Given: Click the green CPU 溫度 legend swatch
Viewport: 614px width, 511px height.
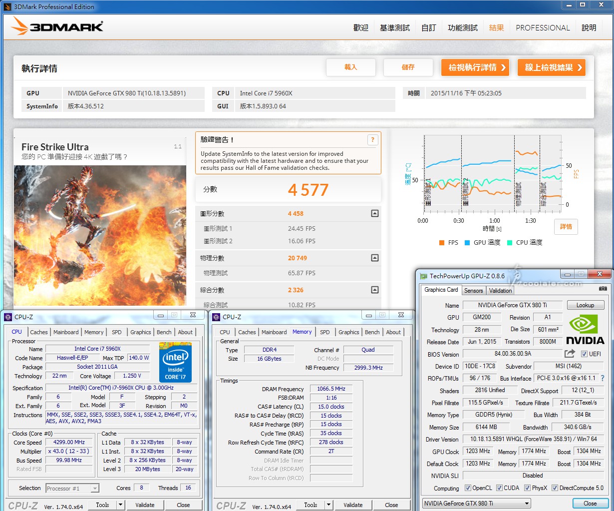Looking at the screenshot, I should pos(510,243).
